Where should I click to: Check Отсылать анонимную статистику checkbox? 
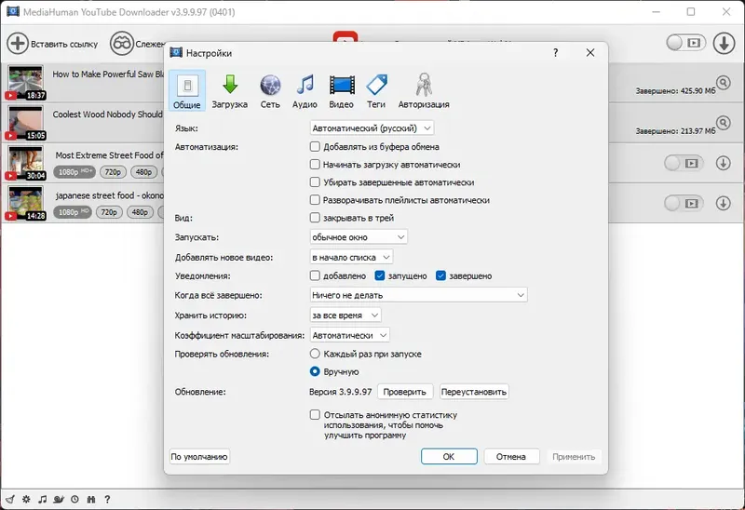tap(315, 414)
